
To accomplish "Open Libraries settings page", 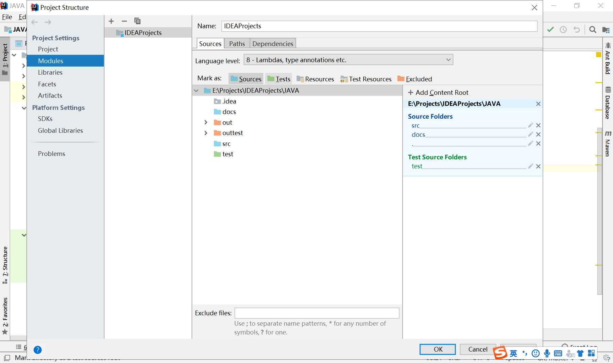I will click(x=50, y=72).
